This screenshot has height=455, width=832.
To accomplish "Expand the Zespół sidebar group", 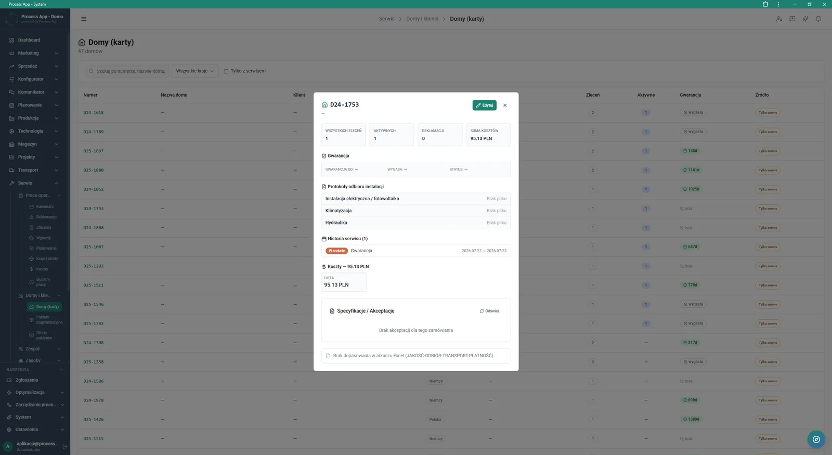I will (39, 349).
